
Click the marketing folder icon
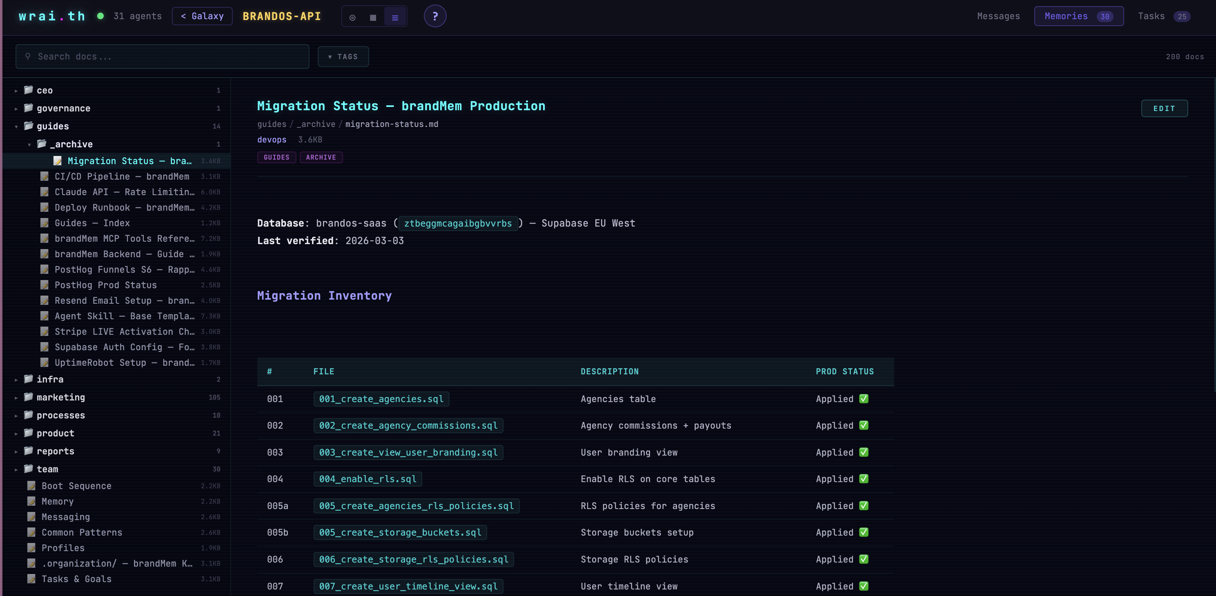coord(28,396)
